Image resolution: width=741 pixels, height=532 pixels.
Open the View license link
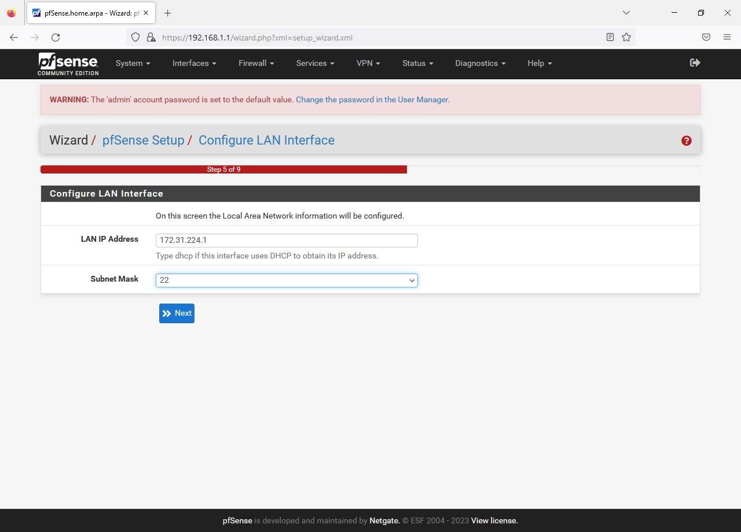click(494, 520)
